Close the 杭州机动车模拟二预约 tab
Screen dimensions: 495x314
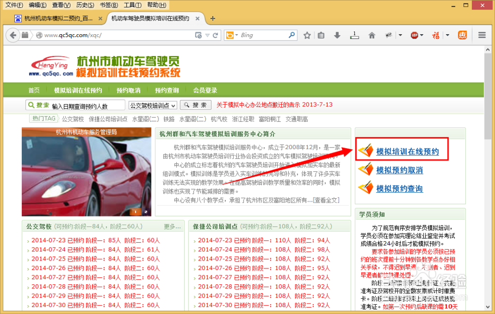100,19
